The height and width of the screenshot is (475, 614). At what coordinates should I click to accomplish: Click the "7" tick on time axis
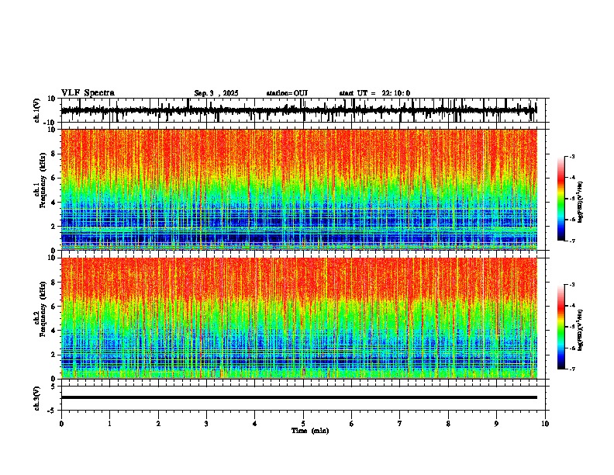pyautogui.click(x=400, y=424)
